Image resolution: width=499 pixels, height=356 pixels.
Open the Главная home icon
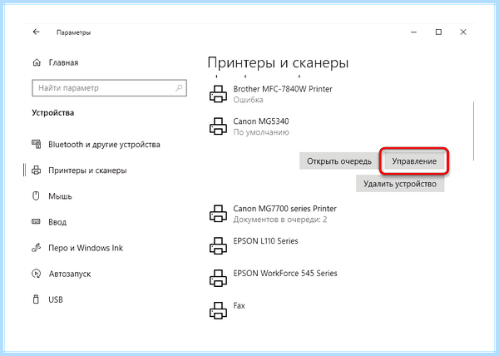37,62
